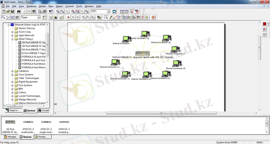Viewport: 270px width, 144px height.
Task: Click the Zoom Out magnifier icon
Action: tap(62, 11)
